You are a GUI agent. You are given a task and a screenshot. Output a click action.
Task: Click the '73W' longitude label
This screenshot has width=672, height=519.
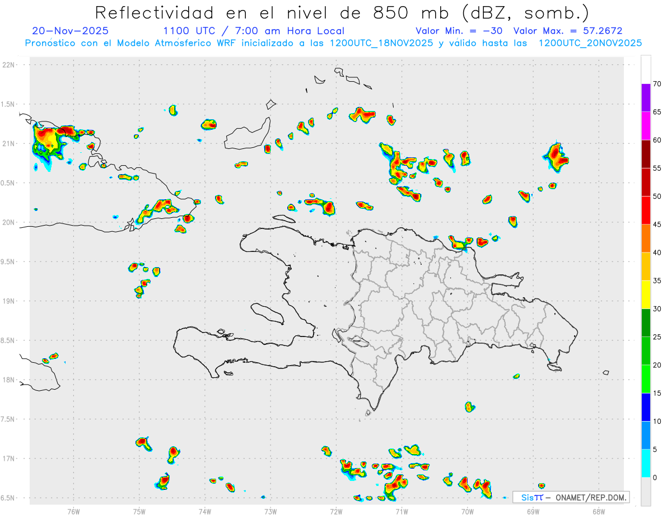click(x=270, y=511)
